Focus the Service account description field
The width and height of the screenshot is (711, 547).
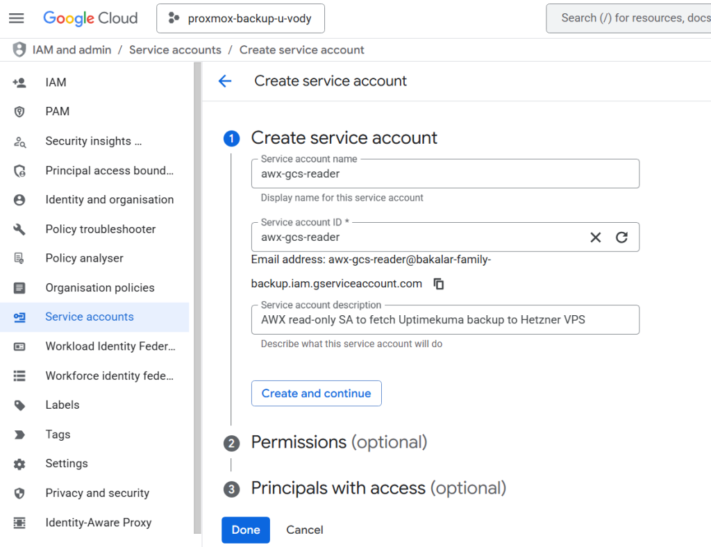pyautogui.click(x=444, y=319)
